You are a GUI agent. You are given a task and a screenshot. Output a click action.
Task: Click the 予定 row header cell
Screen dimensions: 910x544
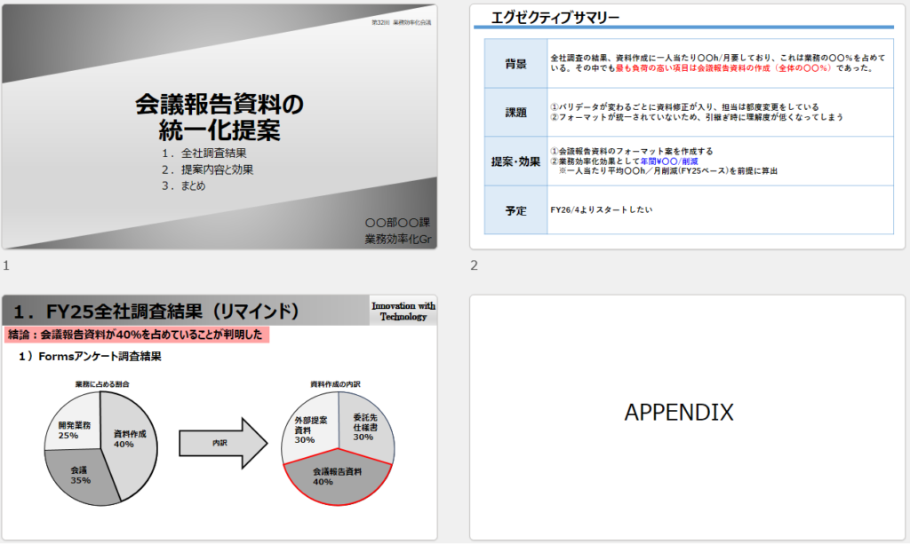pyautogui.click(x=515, y=210)
